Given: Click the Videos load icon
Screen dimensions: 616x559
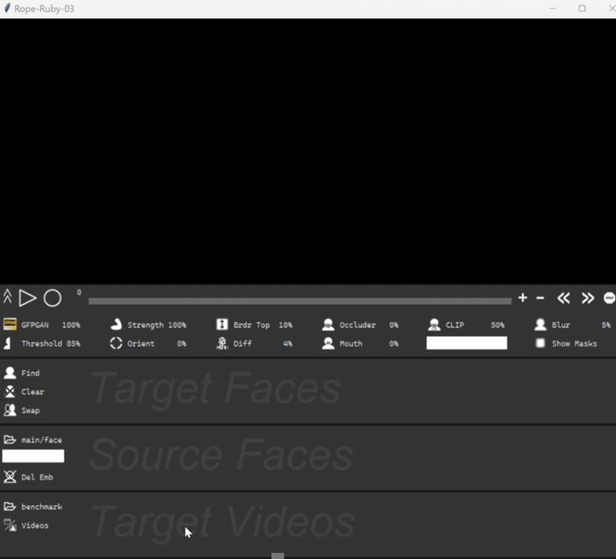Looking at the screenshot, I should click(9, 525).
